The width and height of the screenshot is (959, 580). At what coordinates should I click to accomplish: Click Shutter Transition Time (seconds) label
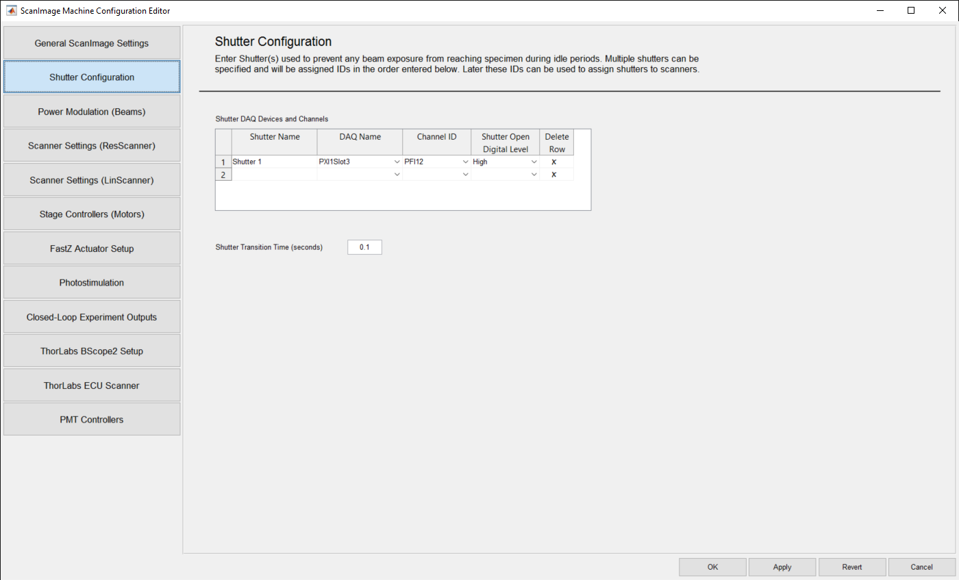269,247
